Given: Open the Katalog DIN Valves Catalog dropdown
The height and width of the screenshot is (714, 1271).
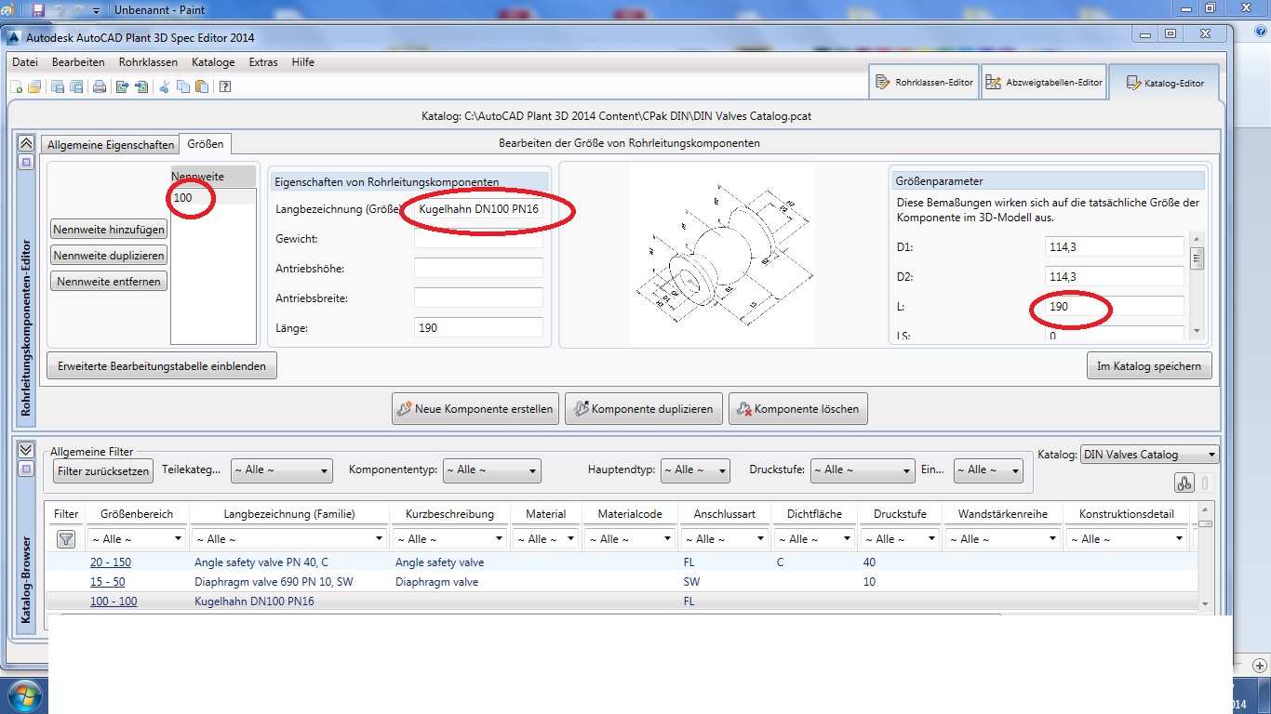Looking at the screenshot, I should (1150, 455).
